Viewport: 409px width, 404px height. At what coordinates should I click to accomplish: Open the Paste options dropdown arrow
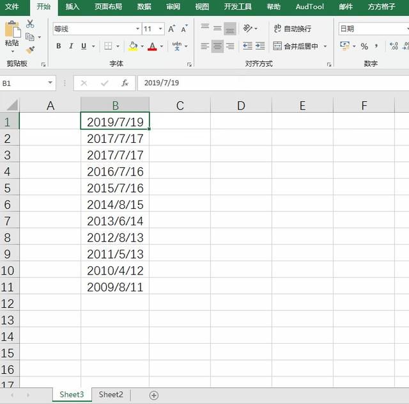(x=12, y=51)
